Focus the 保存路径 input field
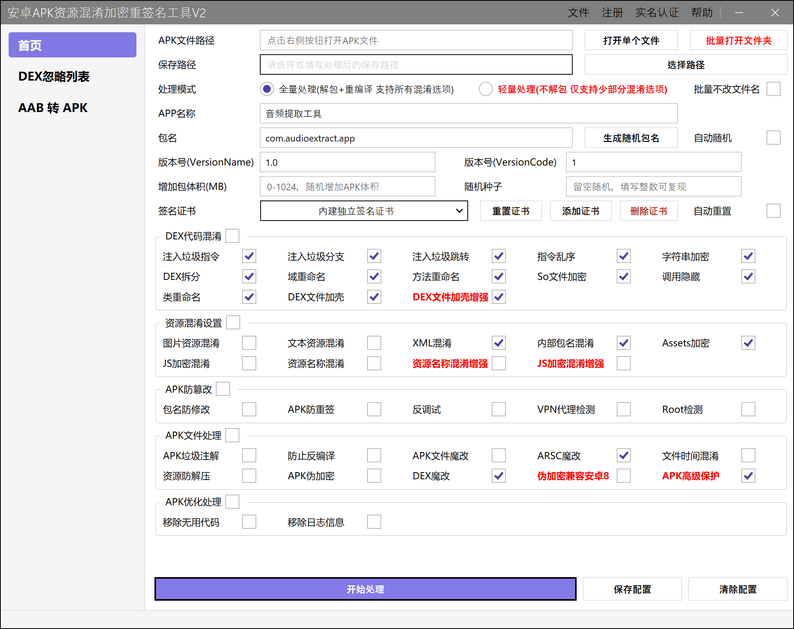This screenshot has width=794, height=629. pyautogui.click(x=416, y=64)
